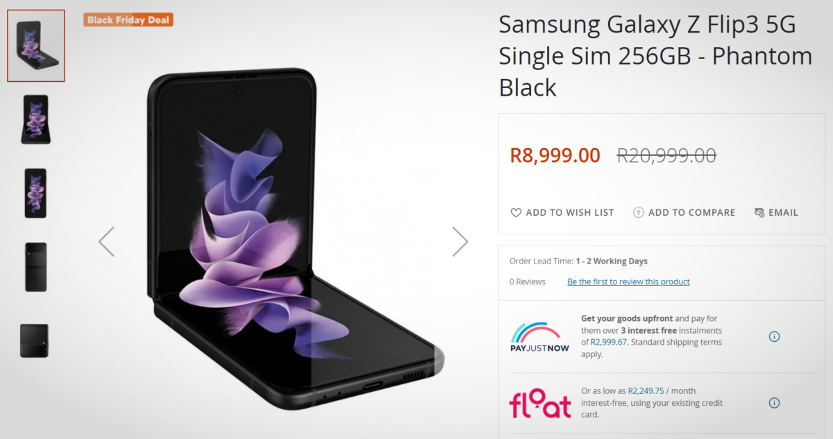Click the compare icon beside Add to Compare
Image resolution: width=833 pixels, height=439 pixels.
pos(639,213)
